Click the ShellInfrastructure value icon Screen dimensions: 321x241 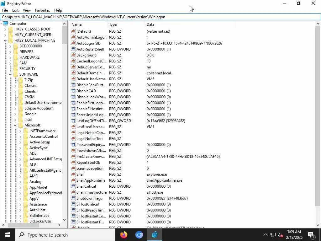click(73, 192)
